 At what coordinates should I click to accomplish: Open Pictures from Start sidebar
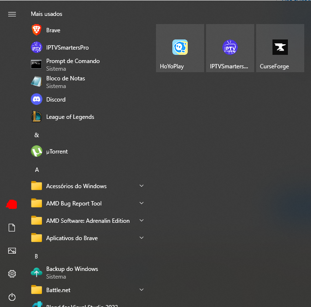point(12,251)
